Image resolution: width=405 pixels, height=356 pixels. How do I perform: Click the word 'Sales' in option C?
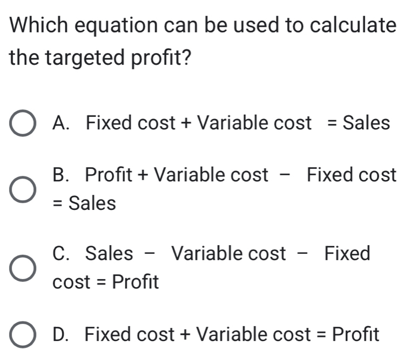point(110,253)
